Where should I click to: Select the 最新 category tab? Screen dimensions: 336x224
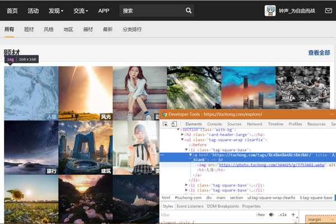coord(108,29)
